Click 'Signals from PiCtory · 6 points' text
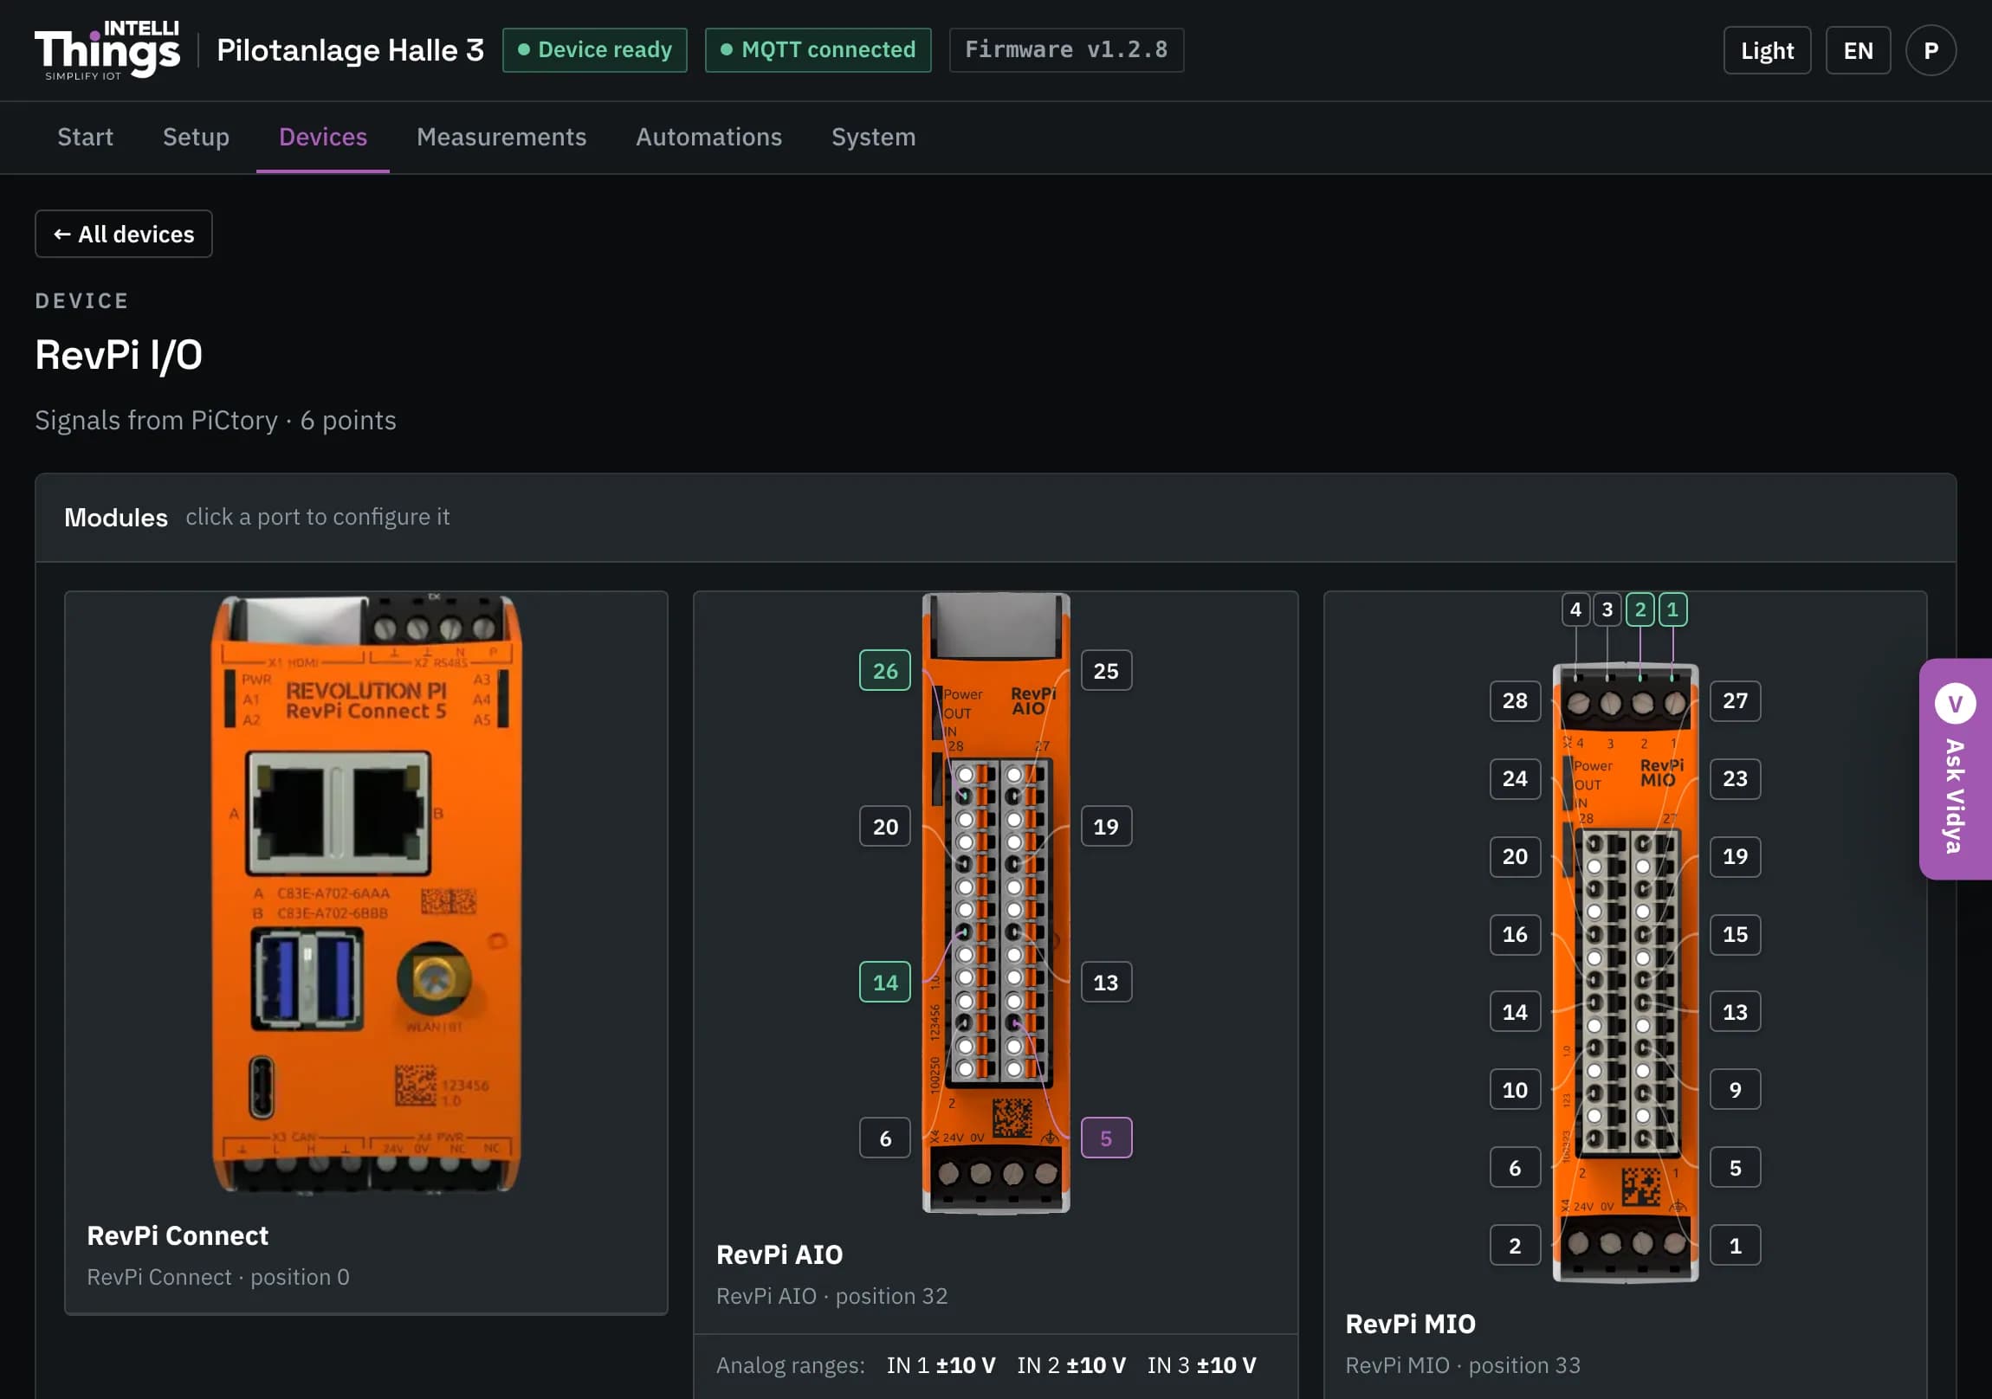This screenshot has width=1992, height=1399. [x=215, y=421]
